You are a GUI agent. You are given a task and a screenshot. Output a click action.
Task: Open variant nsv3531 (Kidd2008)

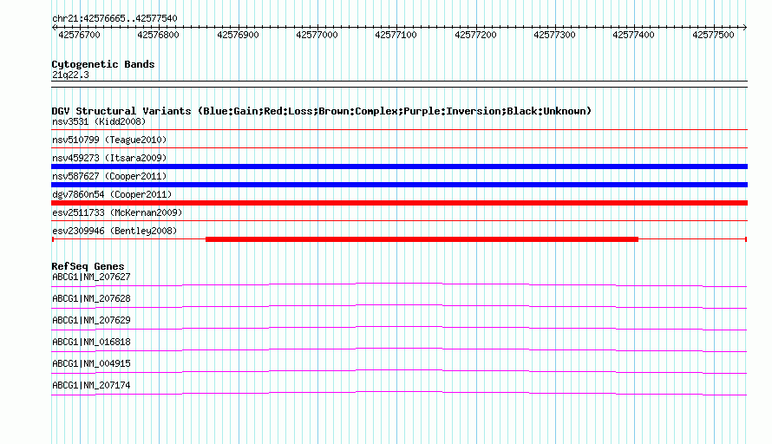click(99, 121)
